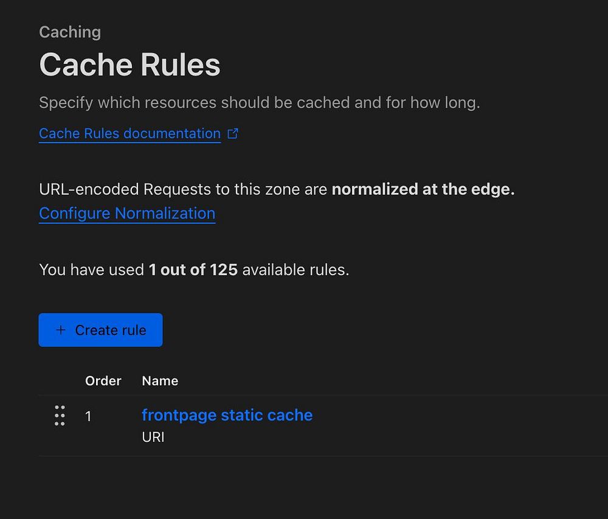Image resolution: width=608 pixels, height=519 pixels.
Task: Grab the drag handle for rule 1
Action: coord(60,416)
